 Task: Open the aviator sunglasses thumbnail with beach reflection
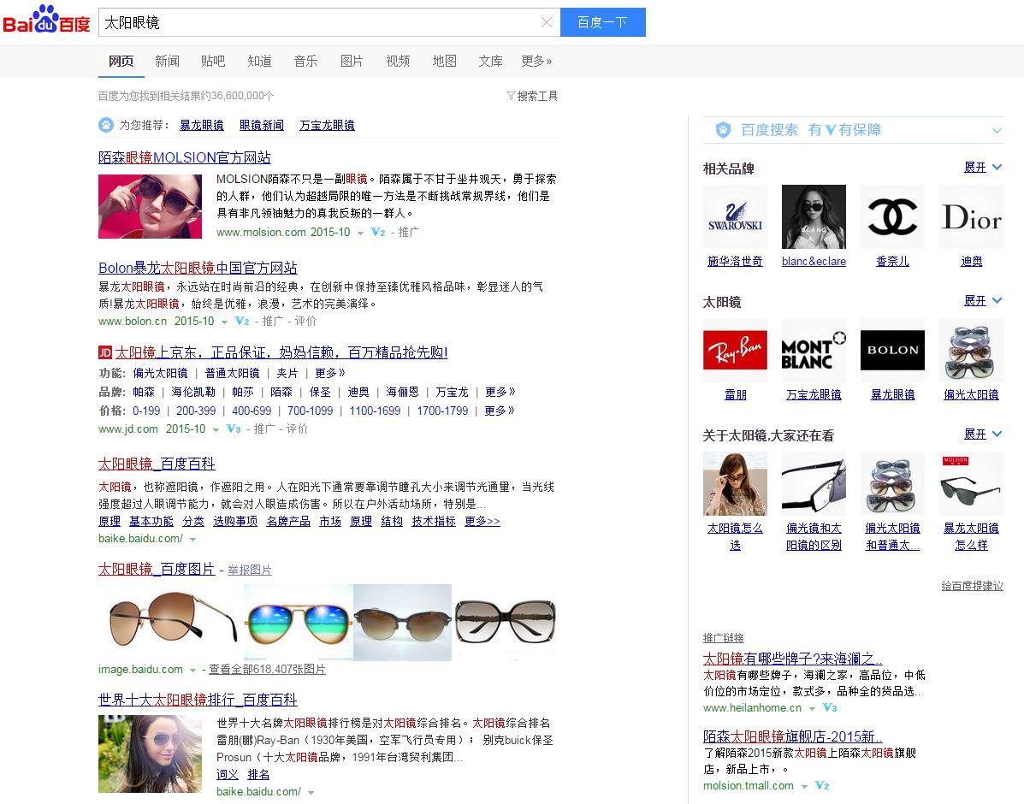coord(298,624)
